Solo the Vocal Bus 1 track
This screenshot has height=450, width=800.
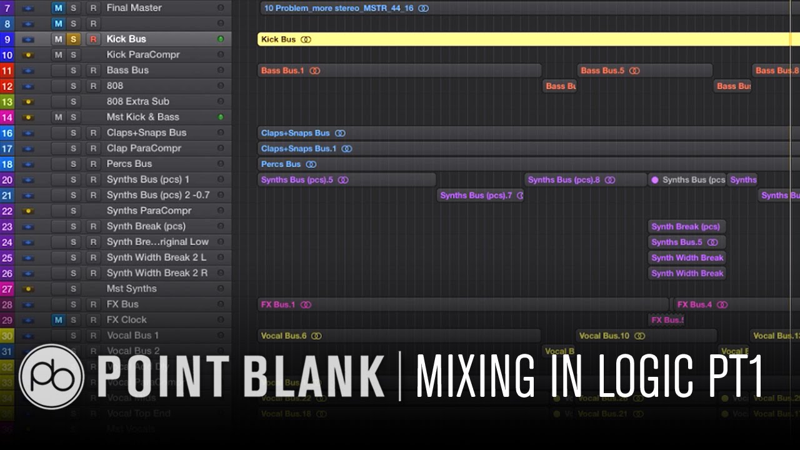74,336
